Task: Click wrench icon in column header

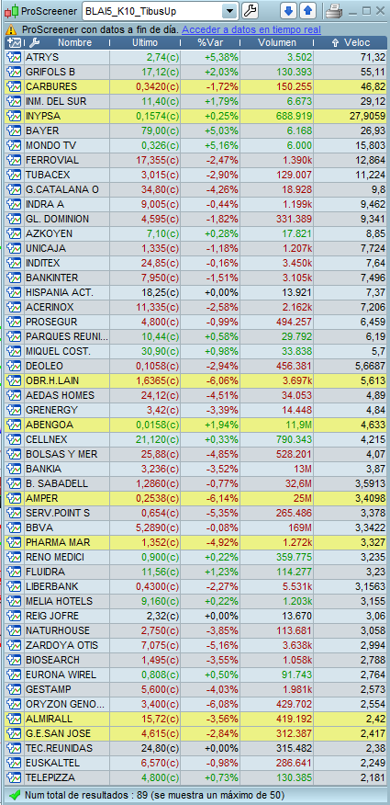Action: (x=34, y=42)
